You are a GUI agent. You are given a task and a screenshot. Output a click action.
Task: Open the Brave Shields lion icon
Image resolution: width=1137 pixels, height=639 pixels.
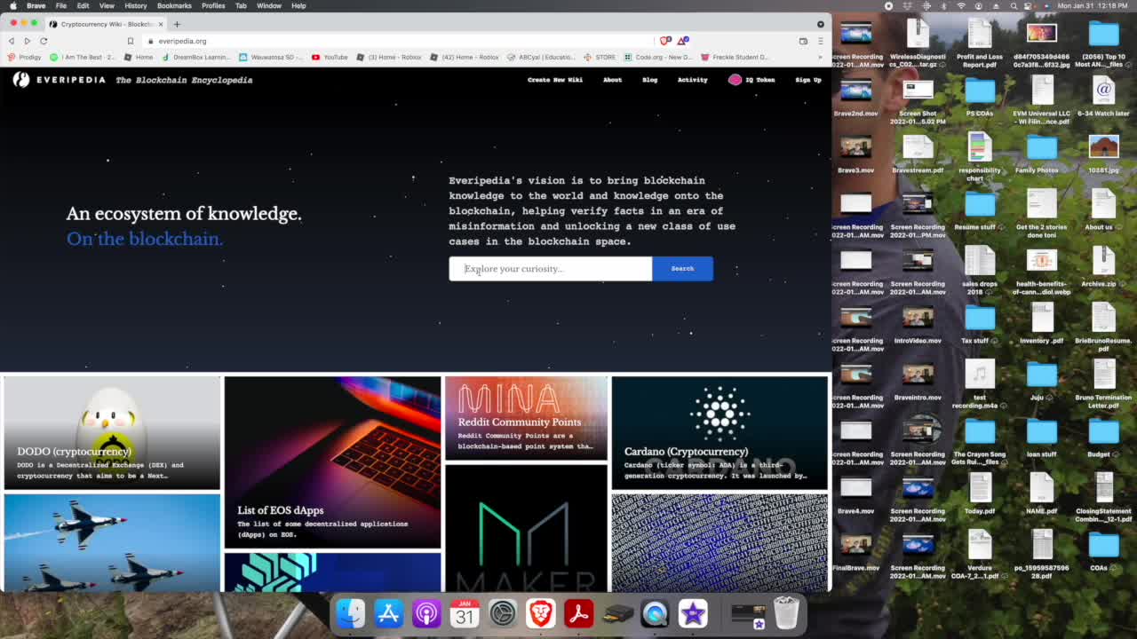[665, 41]
